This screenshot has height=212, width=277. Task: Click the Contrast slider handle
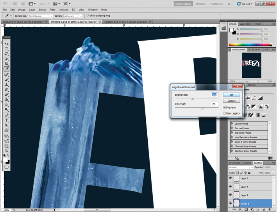click(202, 109)
